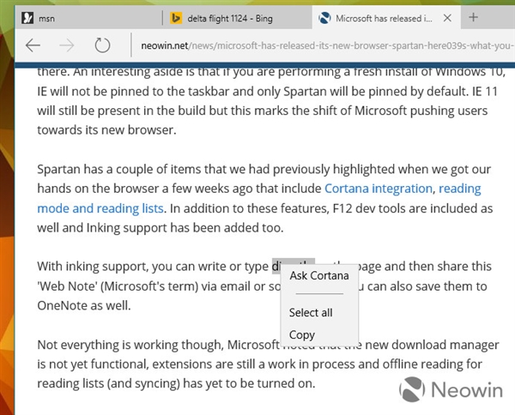Choose Ask Cortana from context menu
This screenshot has width=515, height=415.
(x=319, y=275)
